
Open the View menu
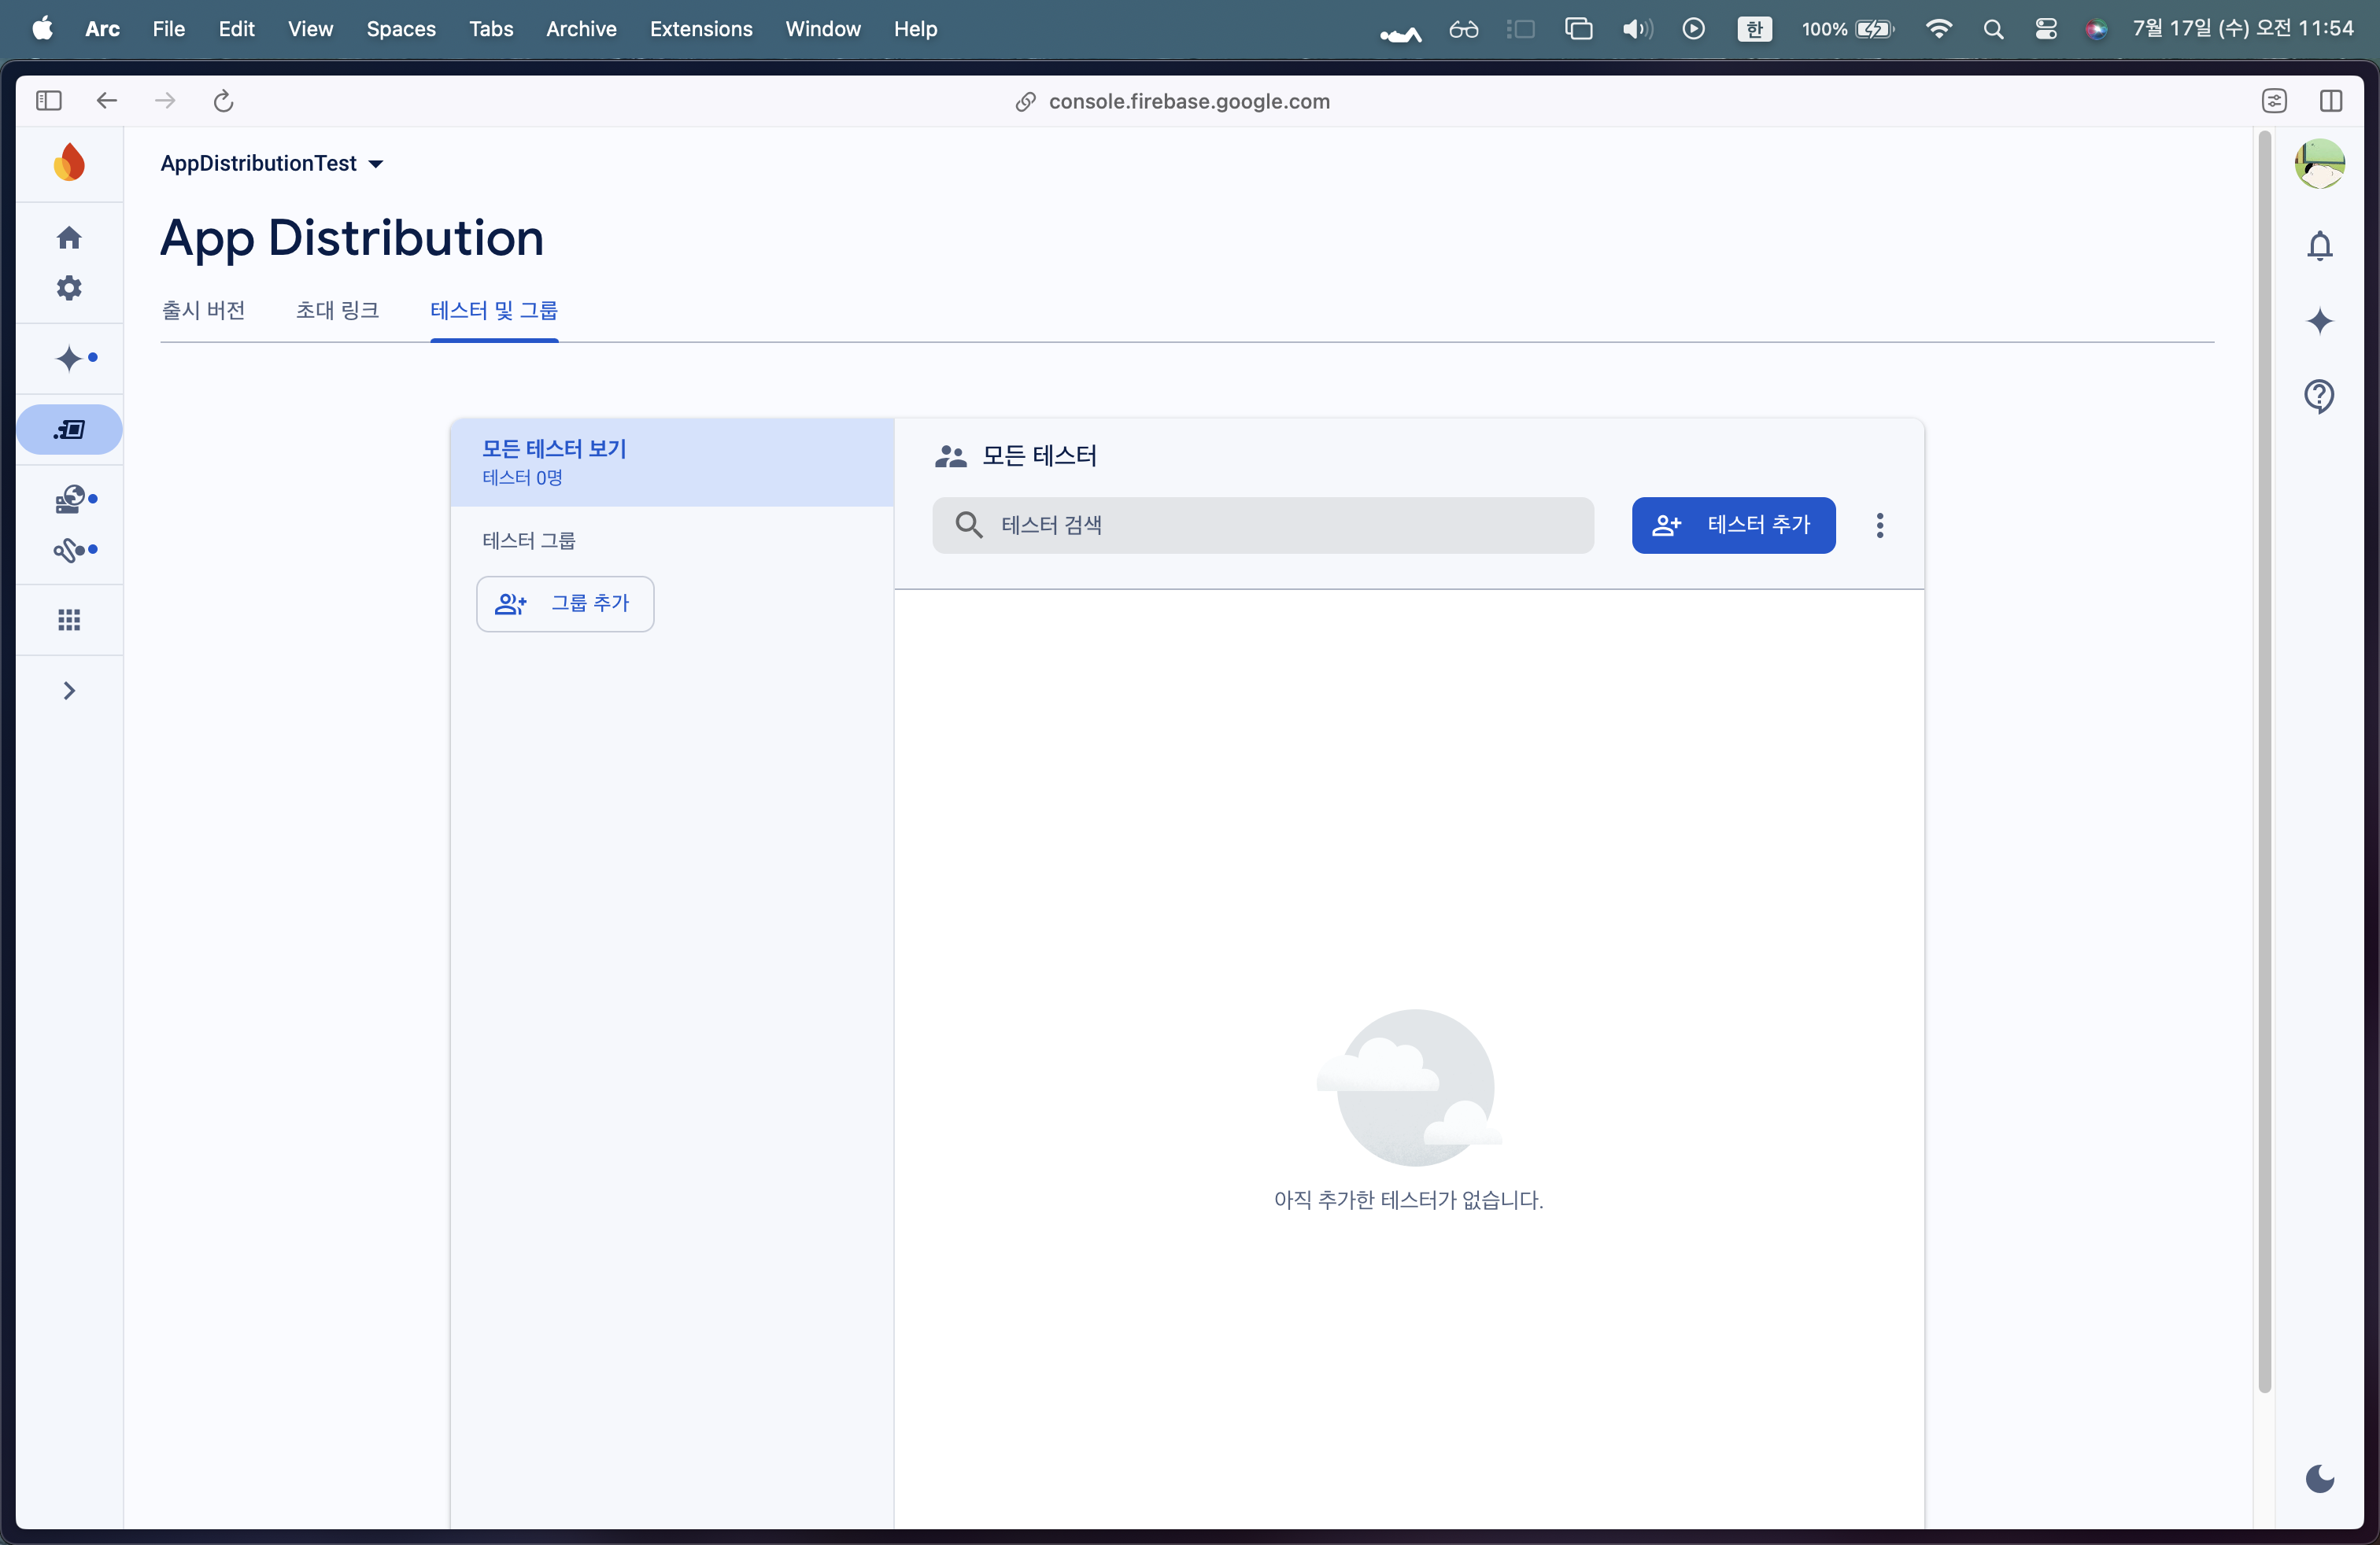310,29
